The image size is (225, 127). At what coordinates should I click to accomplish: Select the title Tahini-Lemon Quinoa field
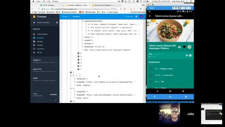[108, 50]
